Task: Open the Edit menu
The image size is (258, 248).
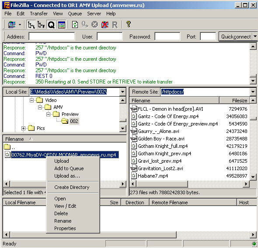Action: (x=21, y=14)
